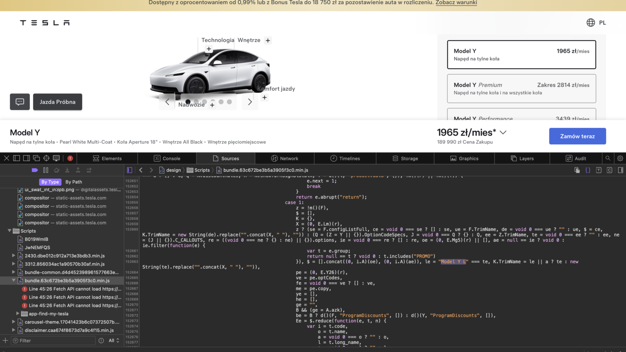Select By Path grouping
Screen dimensions: 626x352
click(x=74, y=182)
